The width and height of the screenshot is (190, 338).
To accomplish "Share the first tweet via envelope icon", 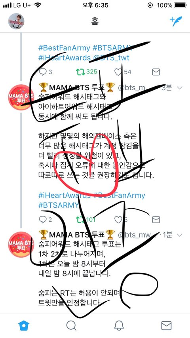I will [156, 72].
